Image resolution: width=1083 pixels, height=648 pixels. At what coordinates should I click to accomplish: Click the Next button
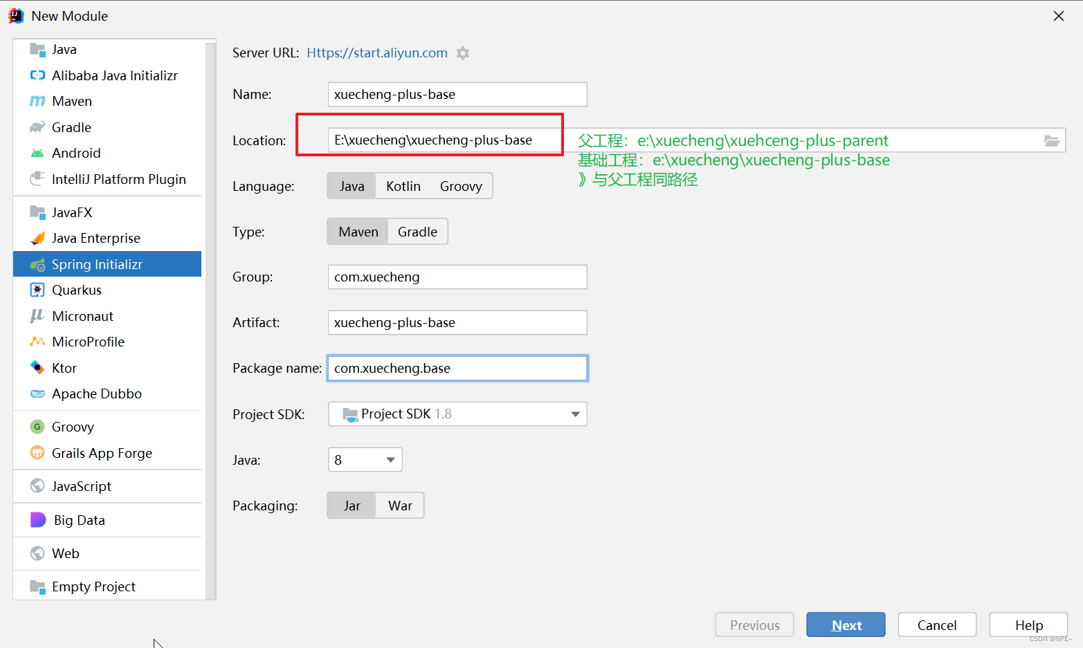846,625
